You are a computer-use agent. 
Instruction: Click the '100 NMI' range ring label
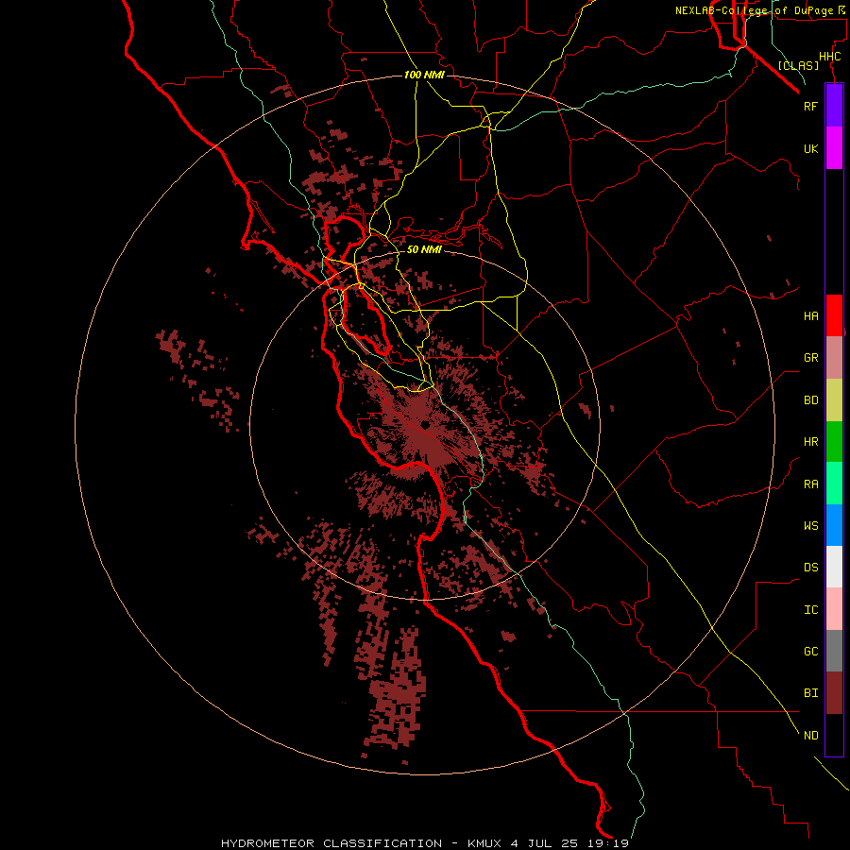pos(424,75)
